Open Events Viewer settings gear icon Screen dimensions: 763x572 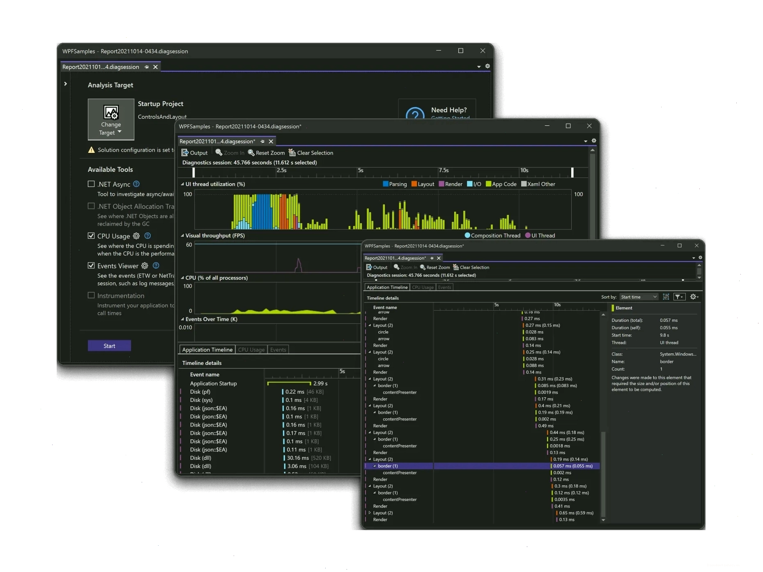[145, 266]
